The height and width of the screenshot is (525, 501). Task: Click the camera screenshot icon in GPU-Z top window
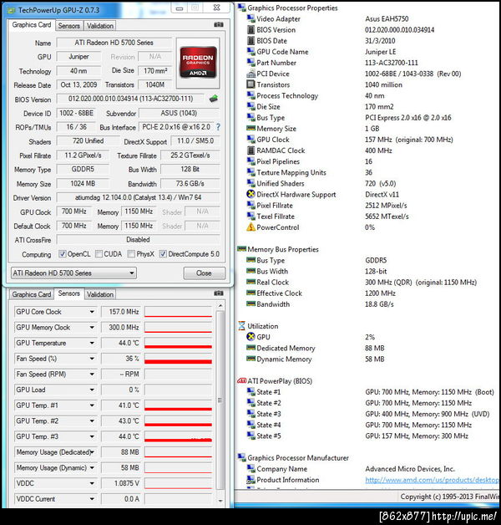219,24
